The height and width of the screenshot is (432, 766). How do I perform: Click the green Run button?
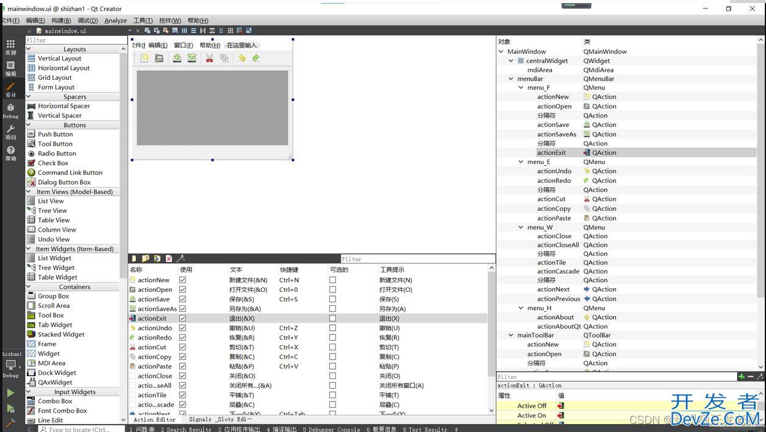[10, 393]
